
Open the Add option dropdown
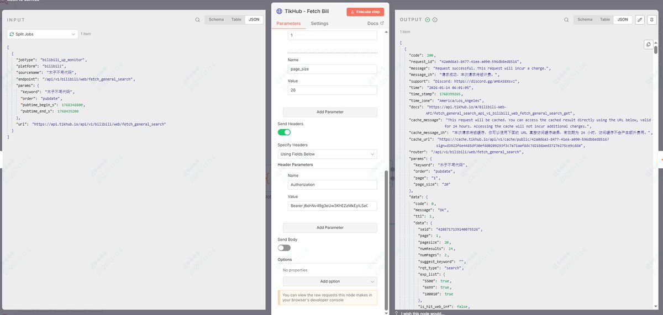pyautogui.click(x=330, y=281)
